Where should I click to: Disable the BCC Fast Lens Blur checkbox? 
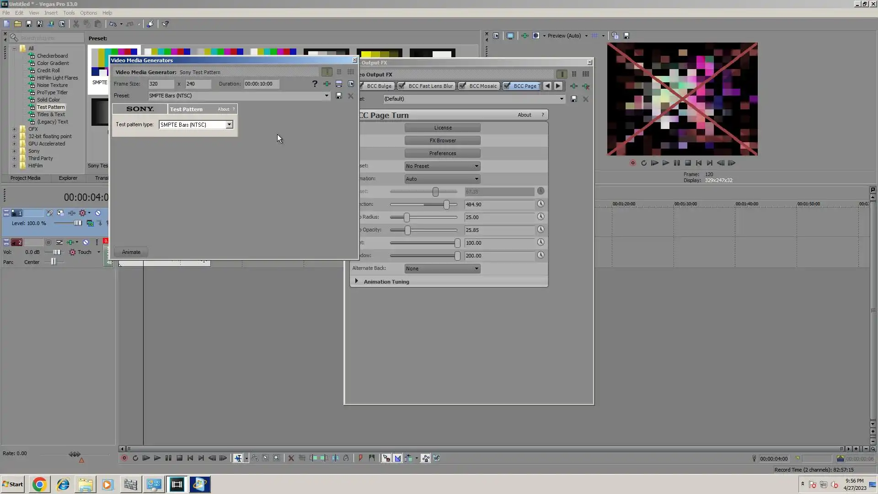[x=402, y=86]
